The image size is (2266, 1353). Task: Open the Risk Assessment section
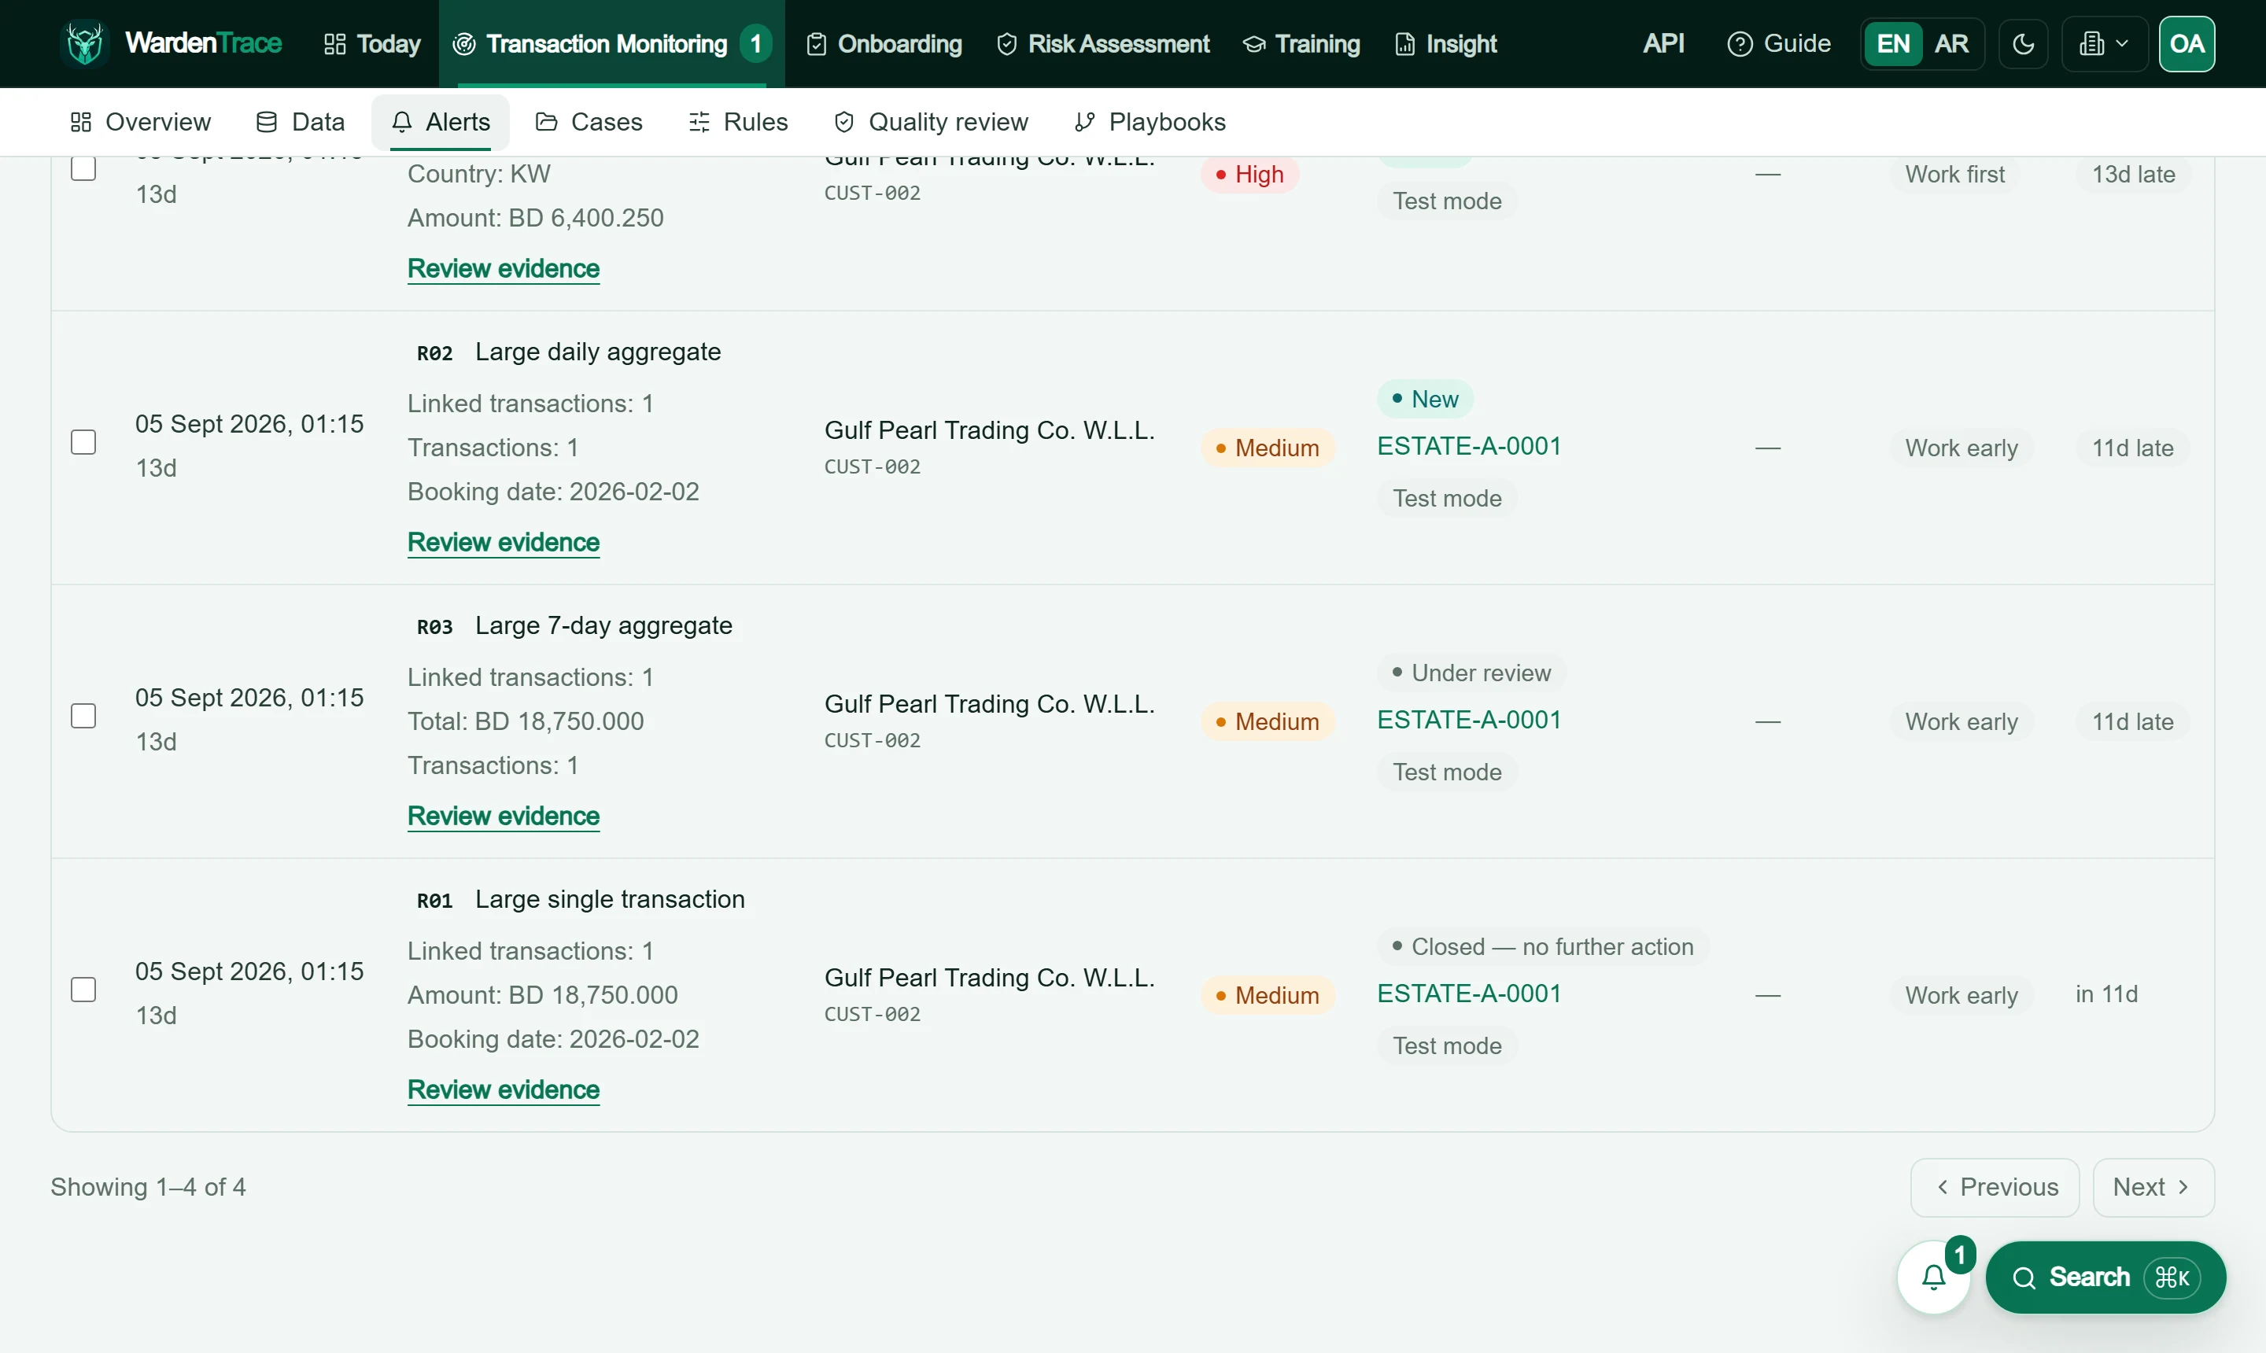pyautogui.click(x=1102, y=44)
